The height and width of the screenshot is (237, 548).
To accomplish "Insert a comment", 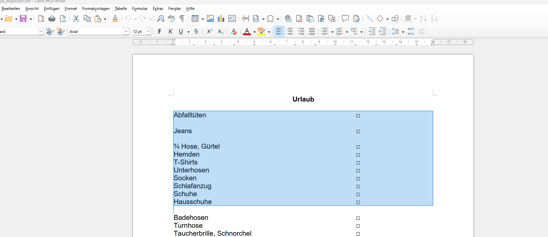I will [345, 19].
